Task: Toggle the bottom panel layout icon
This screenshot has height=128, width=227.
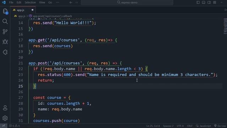Action: click(x=203, y=2)
